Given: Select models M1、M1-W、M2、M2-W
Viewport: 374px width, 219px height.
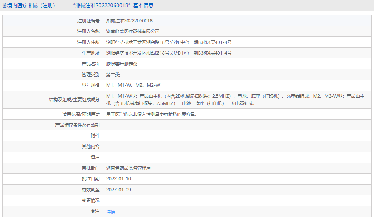Looking at the screenshot, I should [133, 85].
